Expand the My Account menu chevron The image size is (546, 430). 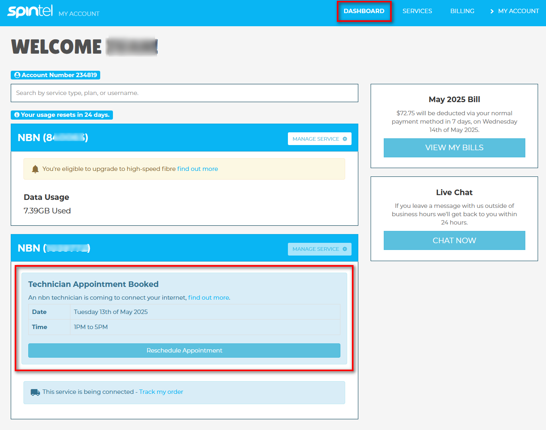[x=492, y=11]
